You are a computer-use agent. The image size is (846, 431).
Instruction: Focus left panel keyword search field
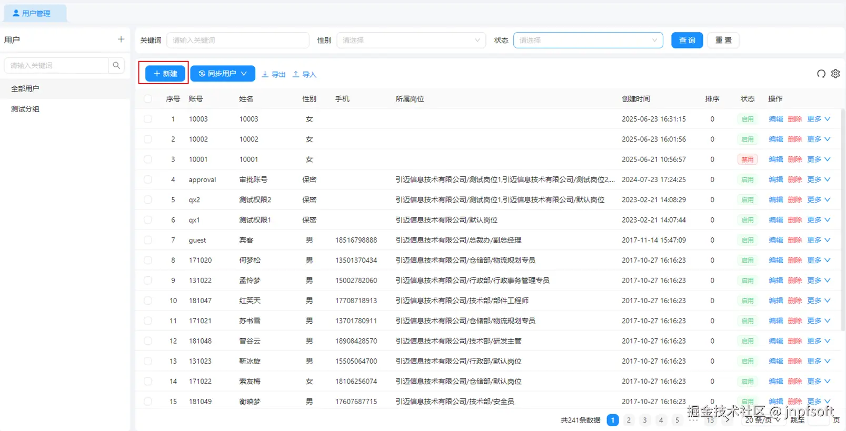[x=56, y=65]
